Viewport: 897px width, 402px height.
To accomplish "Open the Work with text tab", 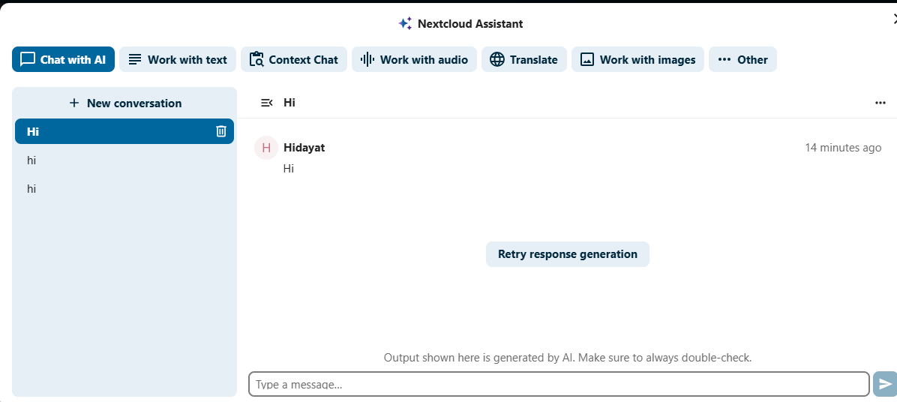I will [178, 59].
